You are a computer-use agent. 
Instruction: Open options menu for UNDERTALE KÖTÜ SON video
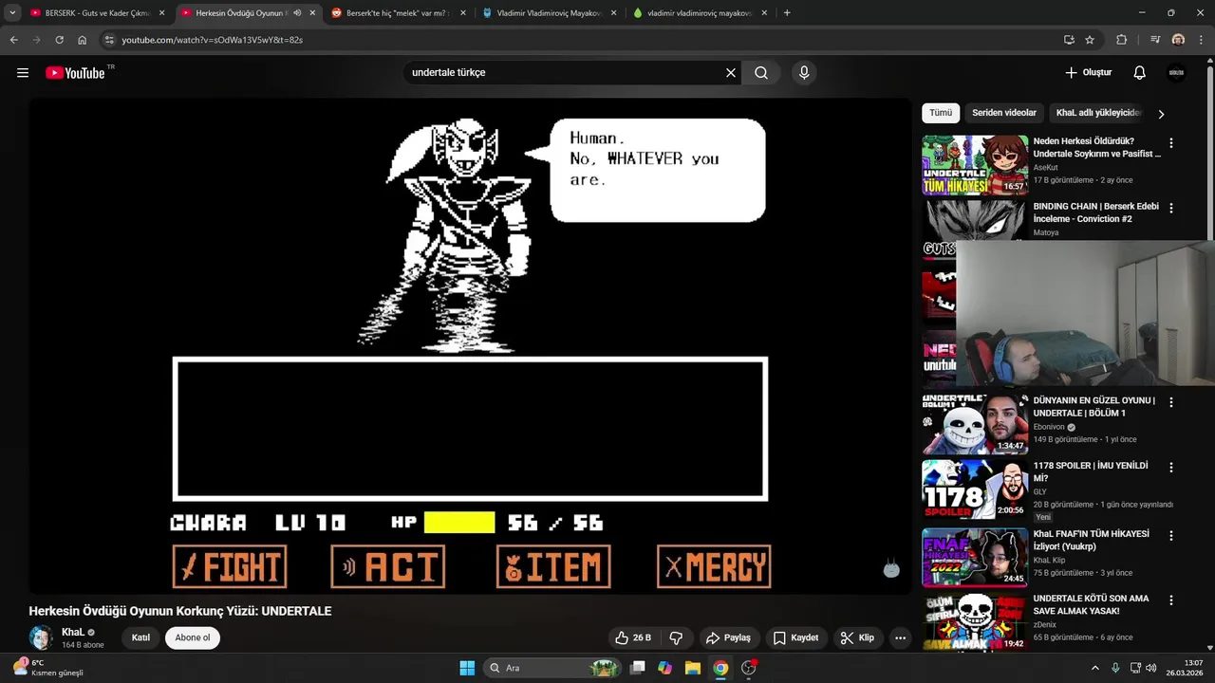tap(1171, 600)
